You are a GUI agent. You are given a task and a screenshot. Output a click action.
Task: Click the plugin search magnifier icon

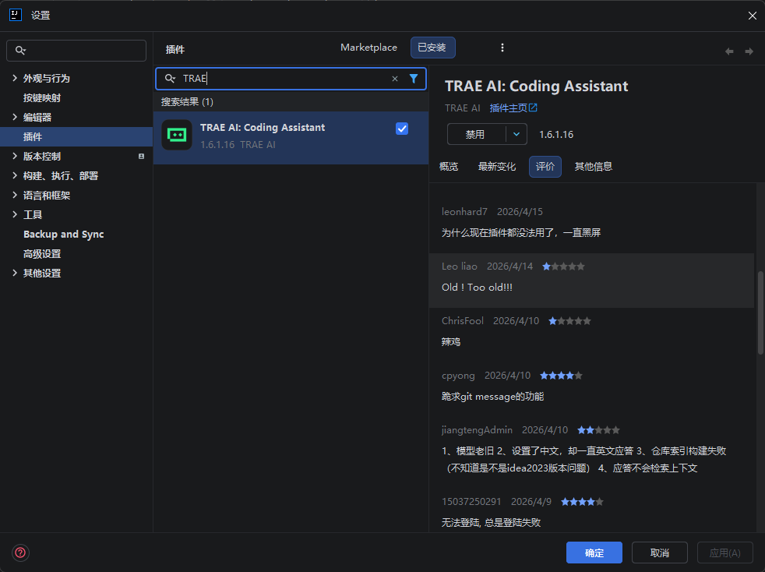(x=170, y=79)
